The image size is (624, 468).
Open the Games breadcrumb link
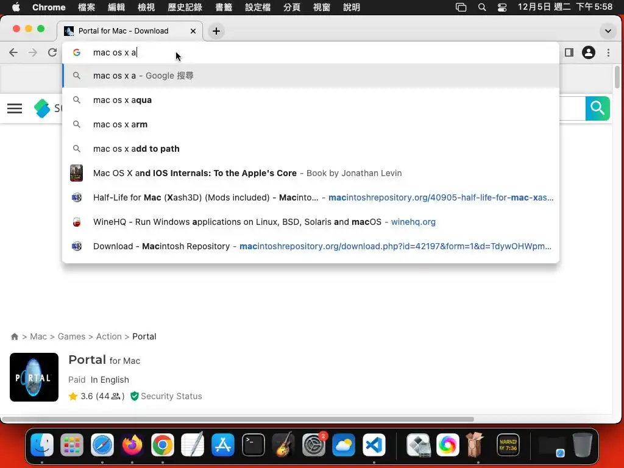point(72,336)
